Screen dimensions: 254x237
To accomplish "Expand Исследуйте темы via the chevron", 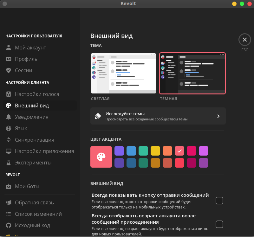I will 218,116.
